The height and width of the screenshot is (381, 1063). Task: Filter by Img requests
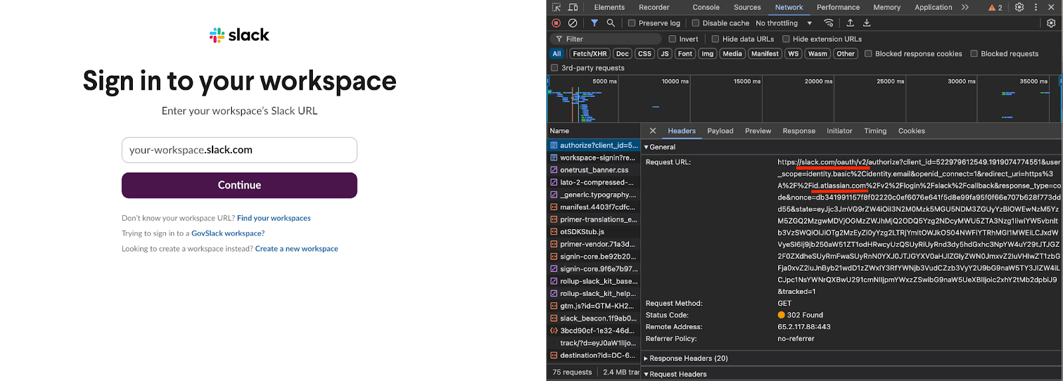pos(708,54)
